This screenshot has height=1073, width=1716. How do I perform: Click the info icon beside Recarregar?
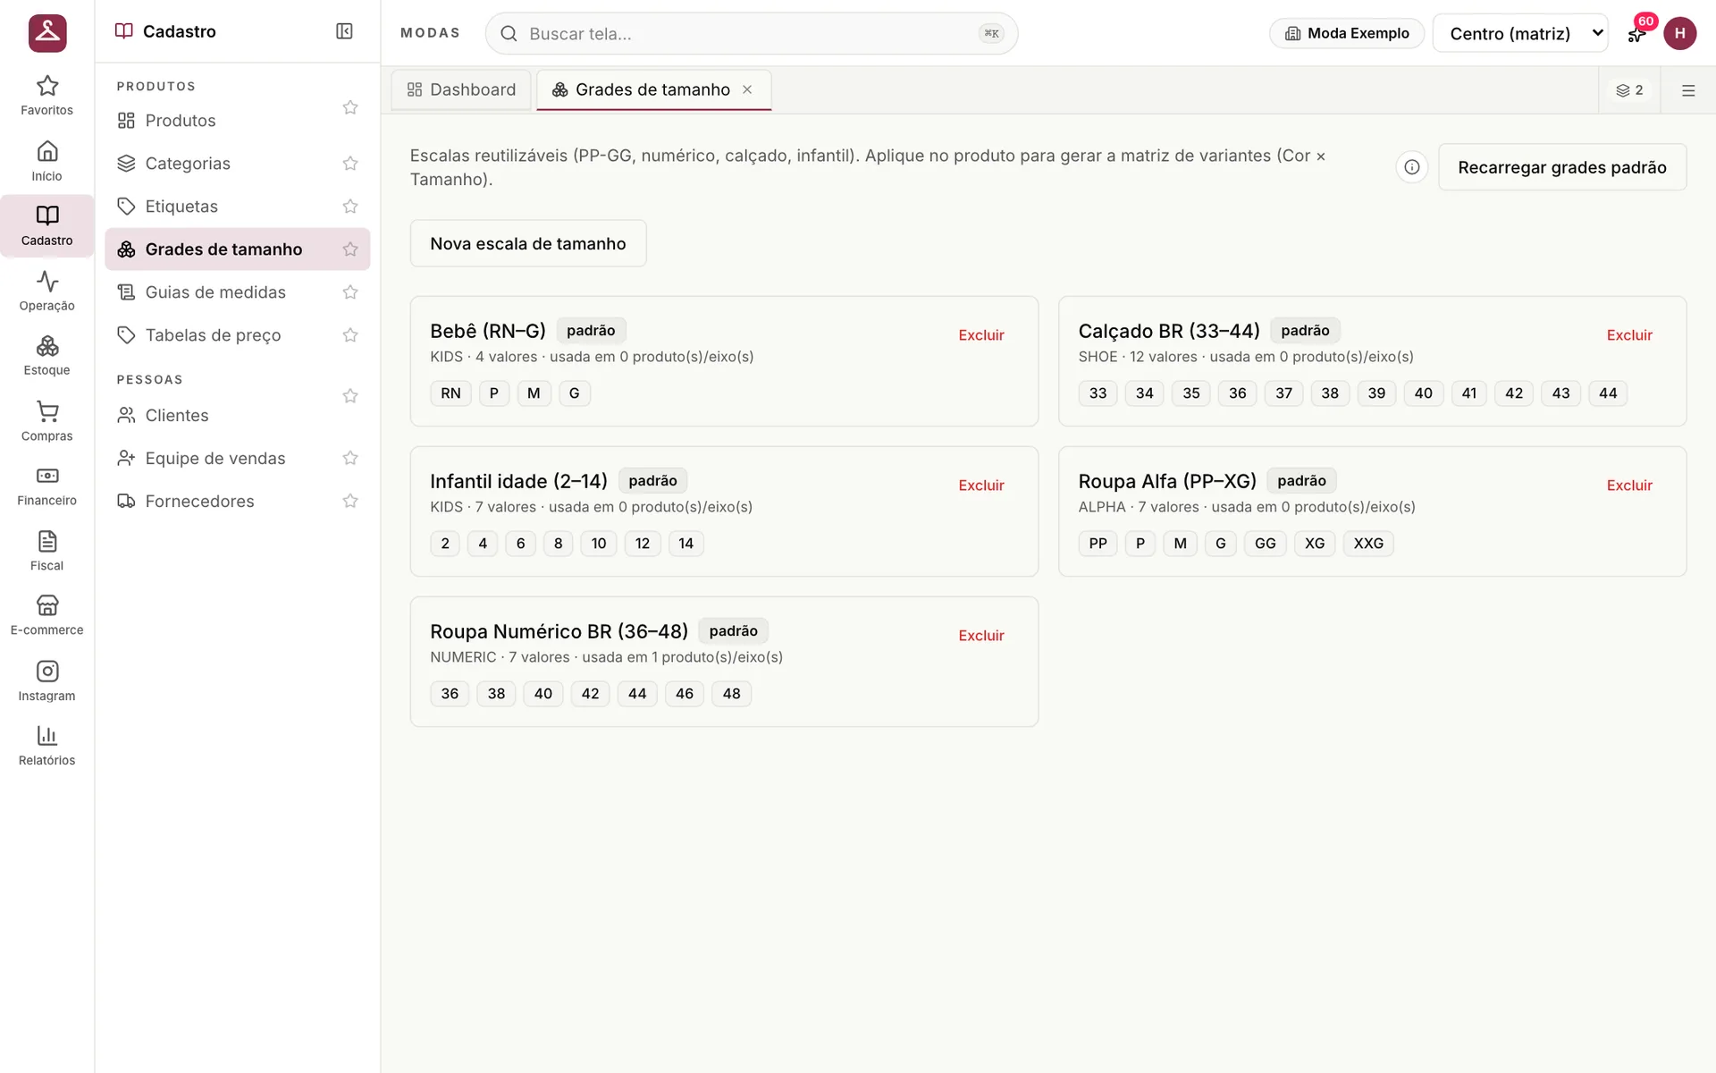(1412, 167)
